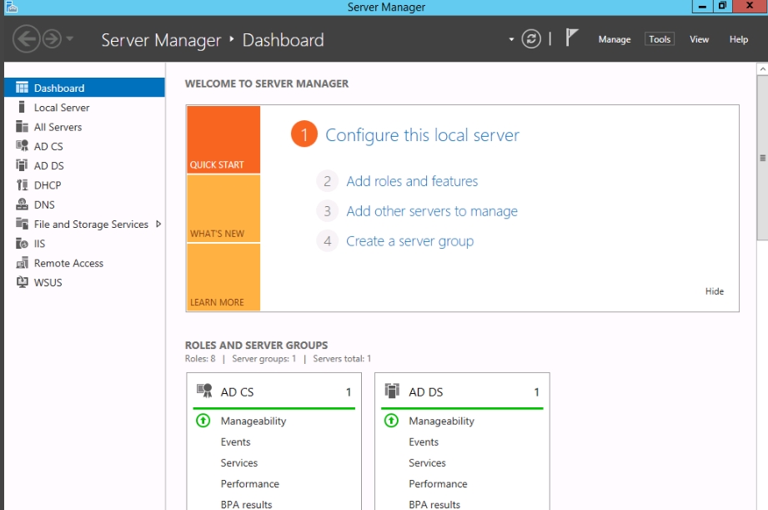This screenshot has height=510, width=768.
Task: Open Manageability in AD CS tile
Action: point(253,422)
